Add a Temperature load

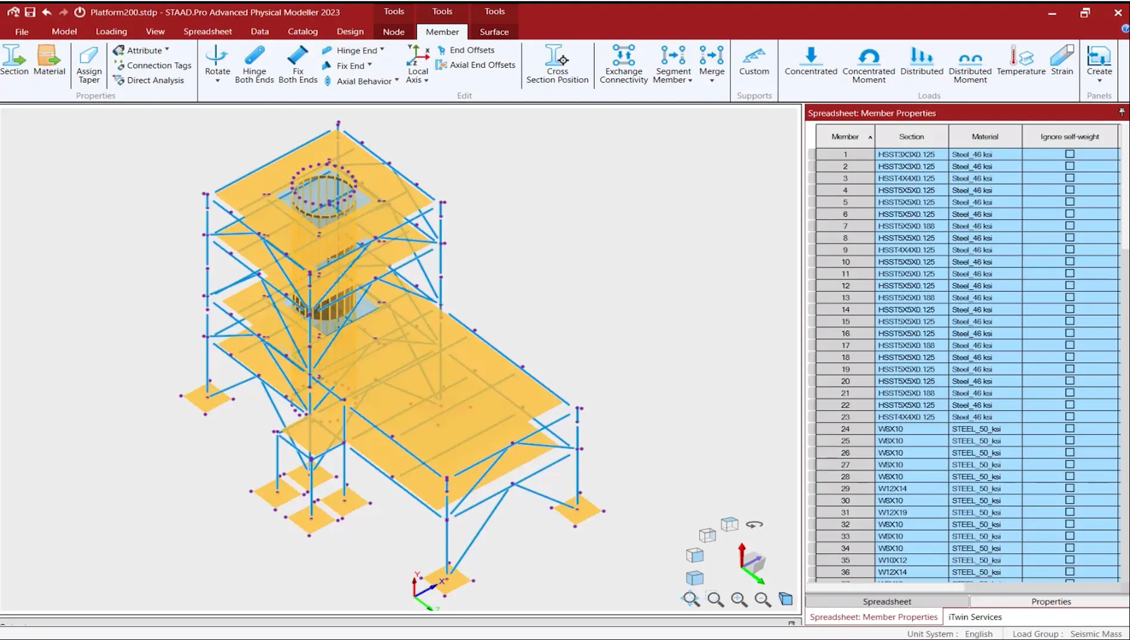tap(1021, 61)
